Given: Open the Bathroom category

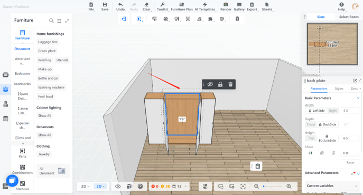Looking at the screenshot, I should [22, 73].
